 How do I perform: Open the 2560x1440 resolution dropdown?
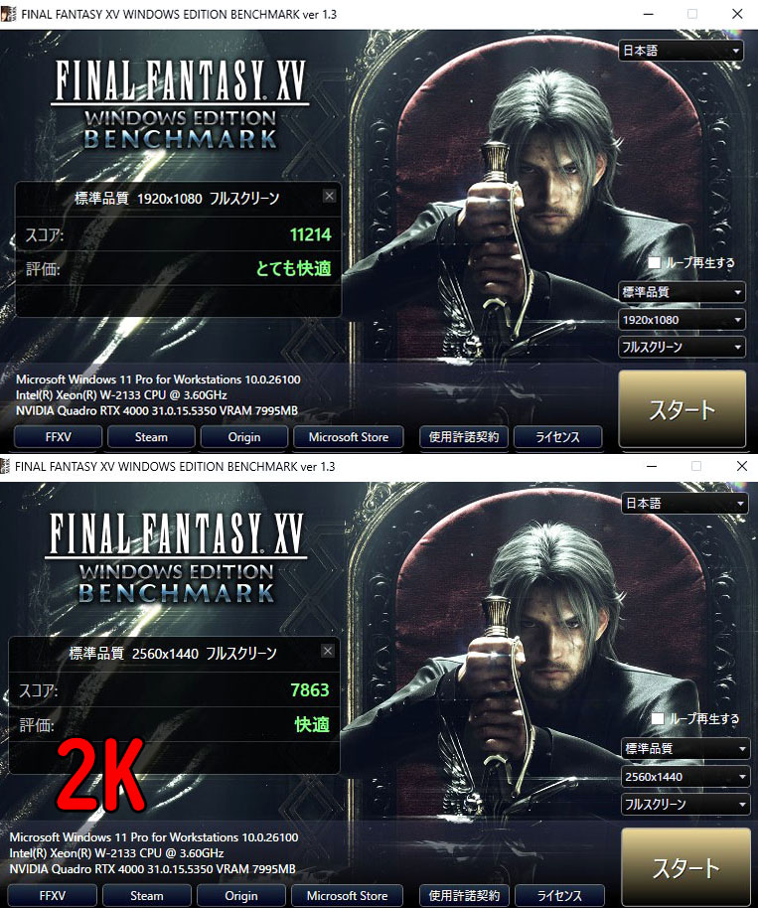point(685,777)
